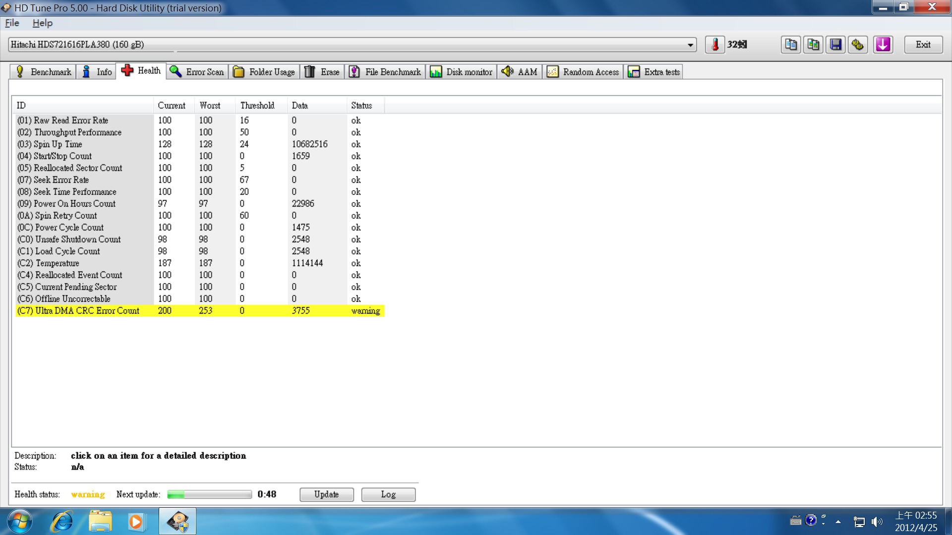Open the Folder Usage tab
Viewport: 952px width, 535px height.
264,72
